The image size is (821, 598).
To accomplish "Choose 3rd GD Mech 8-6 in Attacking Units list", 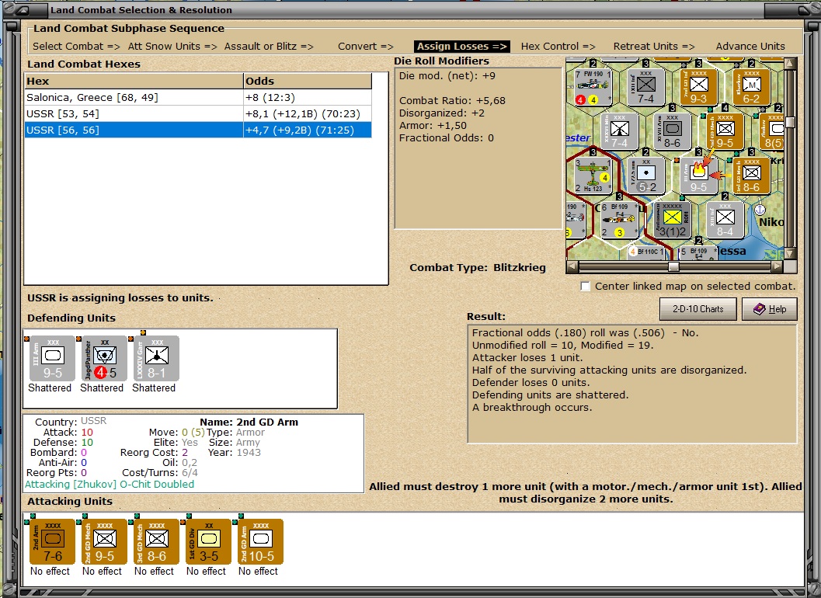I will tap(155, 541).
